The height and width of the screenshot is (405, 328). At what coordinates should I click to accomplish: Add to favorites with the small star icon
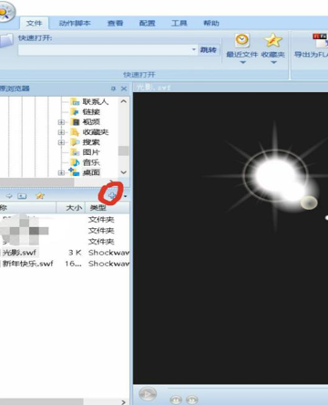[x=40, y=196]
